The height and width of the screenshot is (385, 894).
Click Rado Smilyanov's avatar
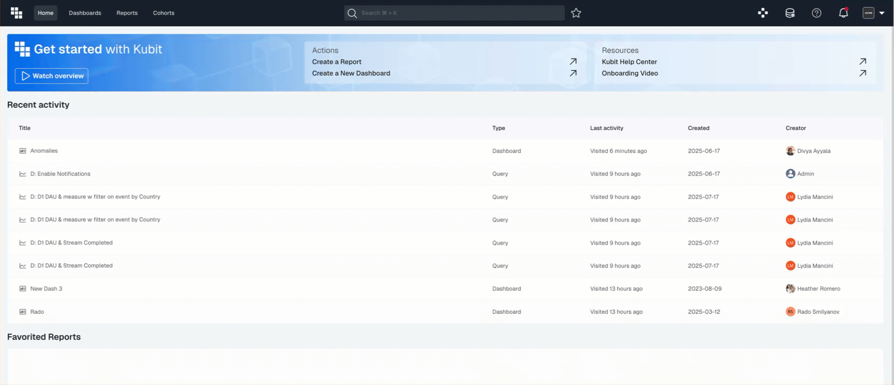(x=790, y=312)
